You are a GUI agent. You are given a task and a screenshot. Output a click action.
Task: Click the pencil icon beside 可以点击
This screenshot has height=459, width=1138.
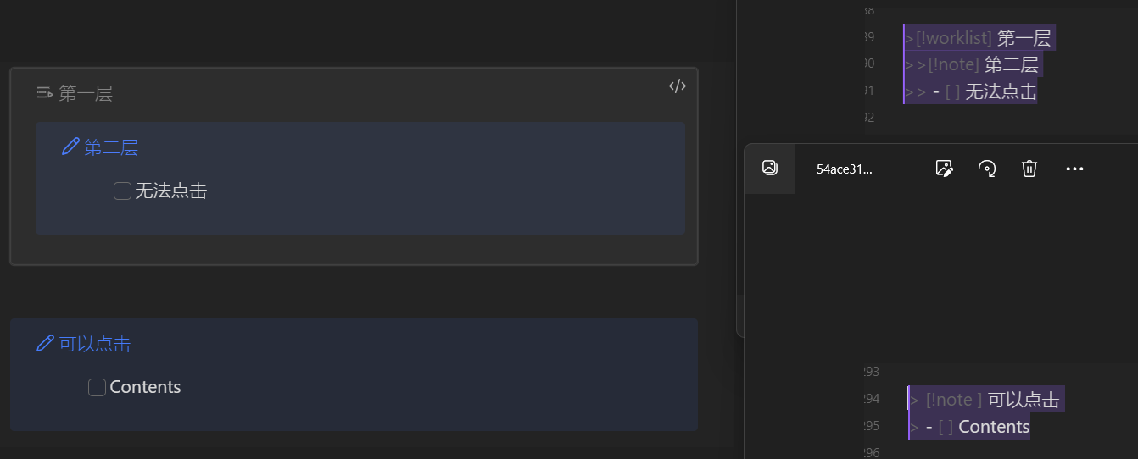45,343
